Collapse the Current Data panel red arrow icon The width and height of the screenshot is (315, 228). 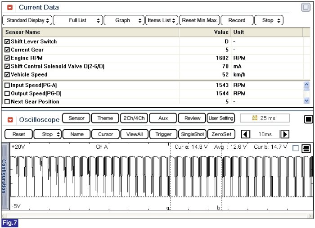click(10, 7)
